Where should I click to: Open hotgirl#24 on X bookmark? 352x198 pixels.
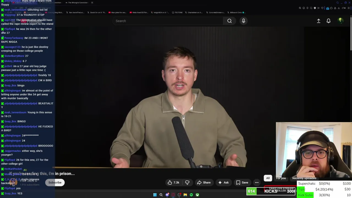click(x=159, y=12)
